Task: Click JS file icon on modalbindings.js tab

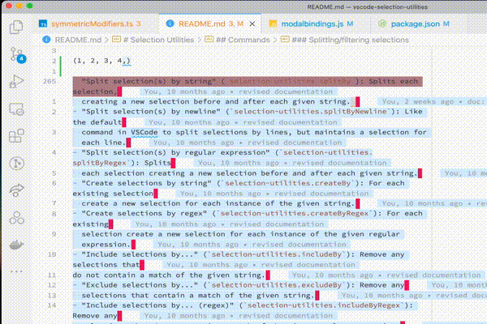Action: 273,23
